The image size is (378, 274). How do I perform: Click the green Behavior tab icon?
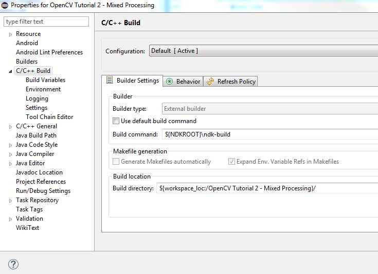click(x=170, y=82)
